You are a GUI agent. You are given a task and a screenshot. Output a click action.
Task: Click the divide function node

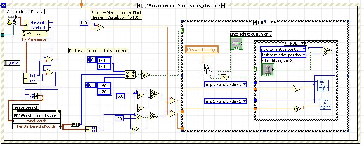tap(100, 27)
